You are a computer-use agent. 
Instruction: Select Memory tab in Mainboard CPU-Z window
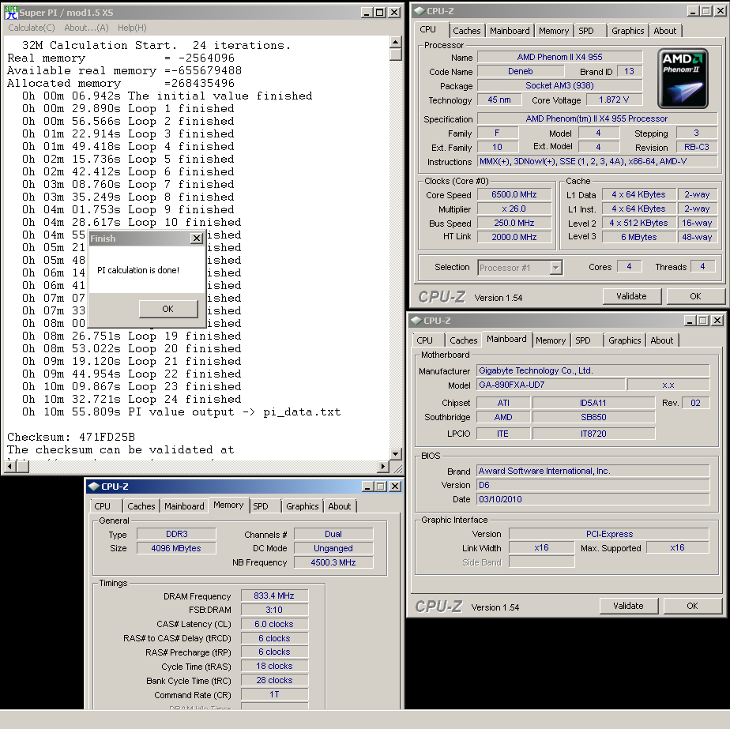pos(551,340)
